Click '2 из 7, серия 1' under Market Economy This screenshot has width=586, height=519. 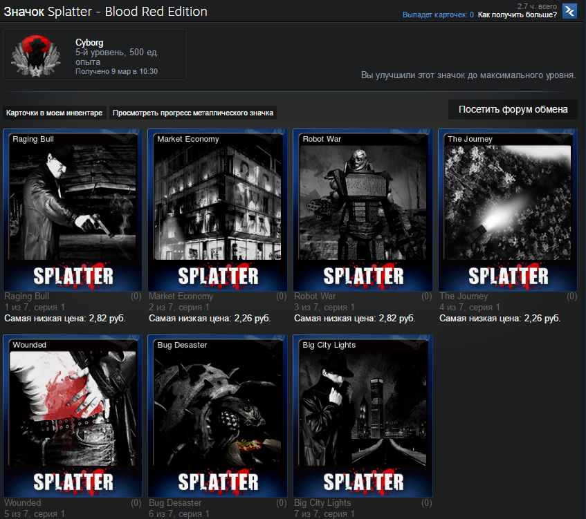pyautogui.click(x=179, y=308)
